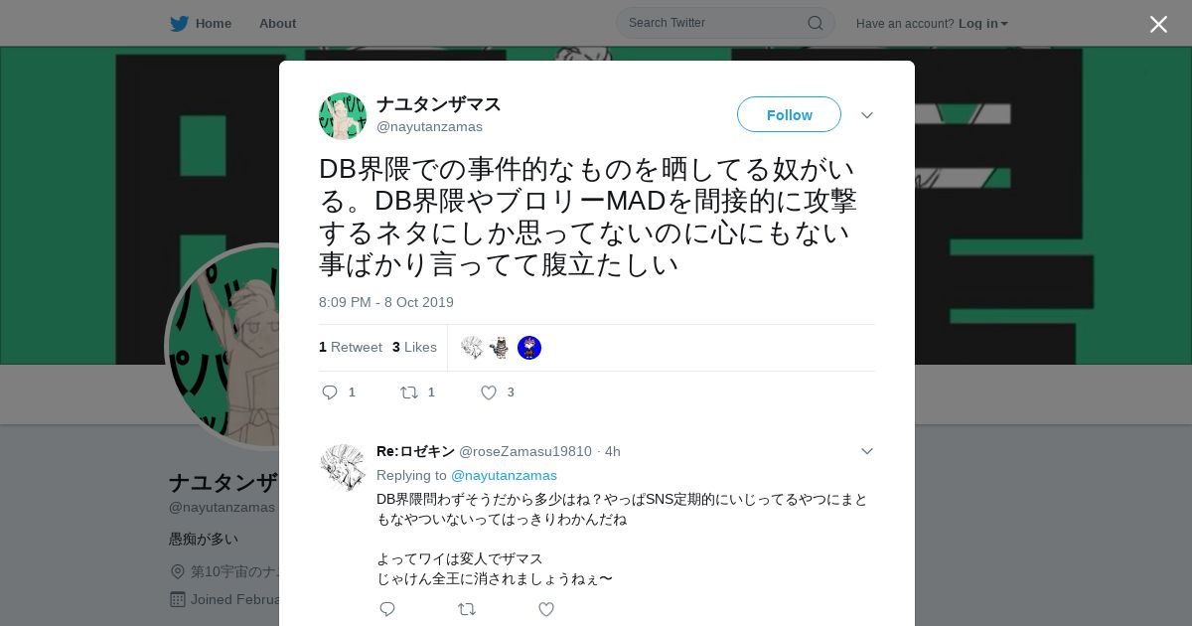The image size is (1192, 626).
Task: View the 1 Retweet list
Action: click(x=351, y=347)
